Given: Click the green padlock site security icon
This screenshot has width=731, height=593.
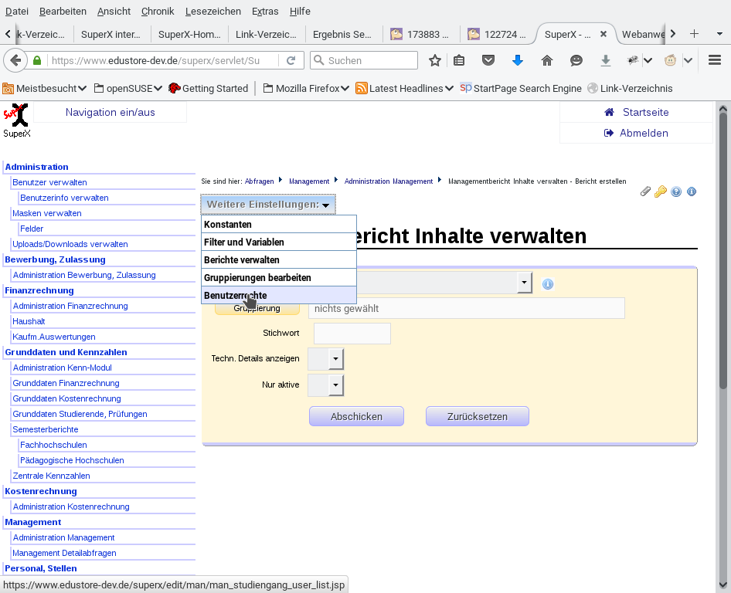Looking at the screenshot, I should click(37, 60).
